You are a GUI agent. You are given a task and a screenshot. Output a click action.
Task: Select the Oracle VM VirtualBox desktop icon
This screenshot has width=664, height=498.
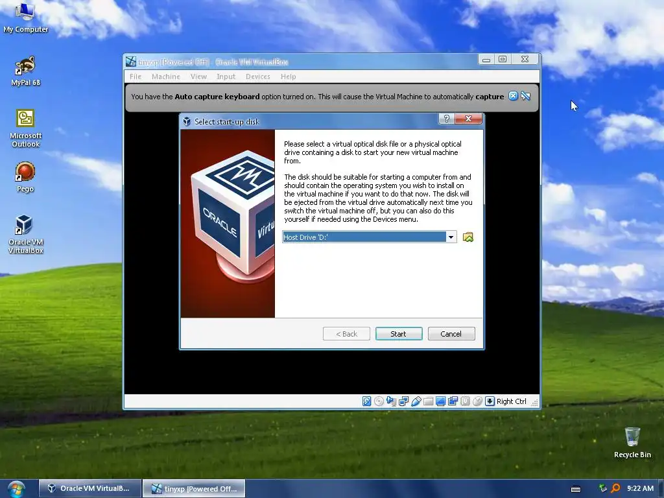coord(25,235)
